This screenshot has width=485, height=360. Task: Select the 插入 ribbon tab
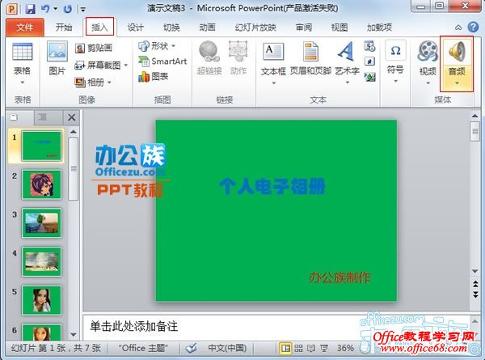click(x=99, y=28)
